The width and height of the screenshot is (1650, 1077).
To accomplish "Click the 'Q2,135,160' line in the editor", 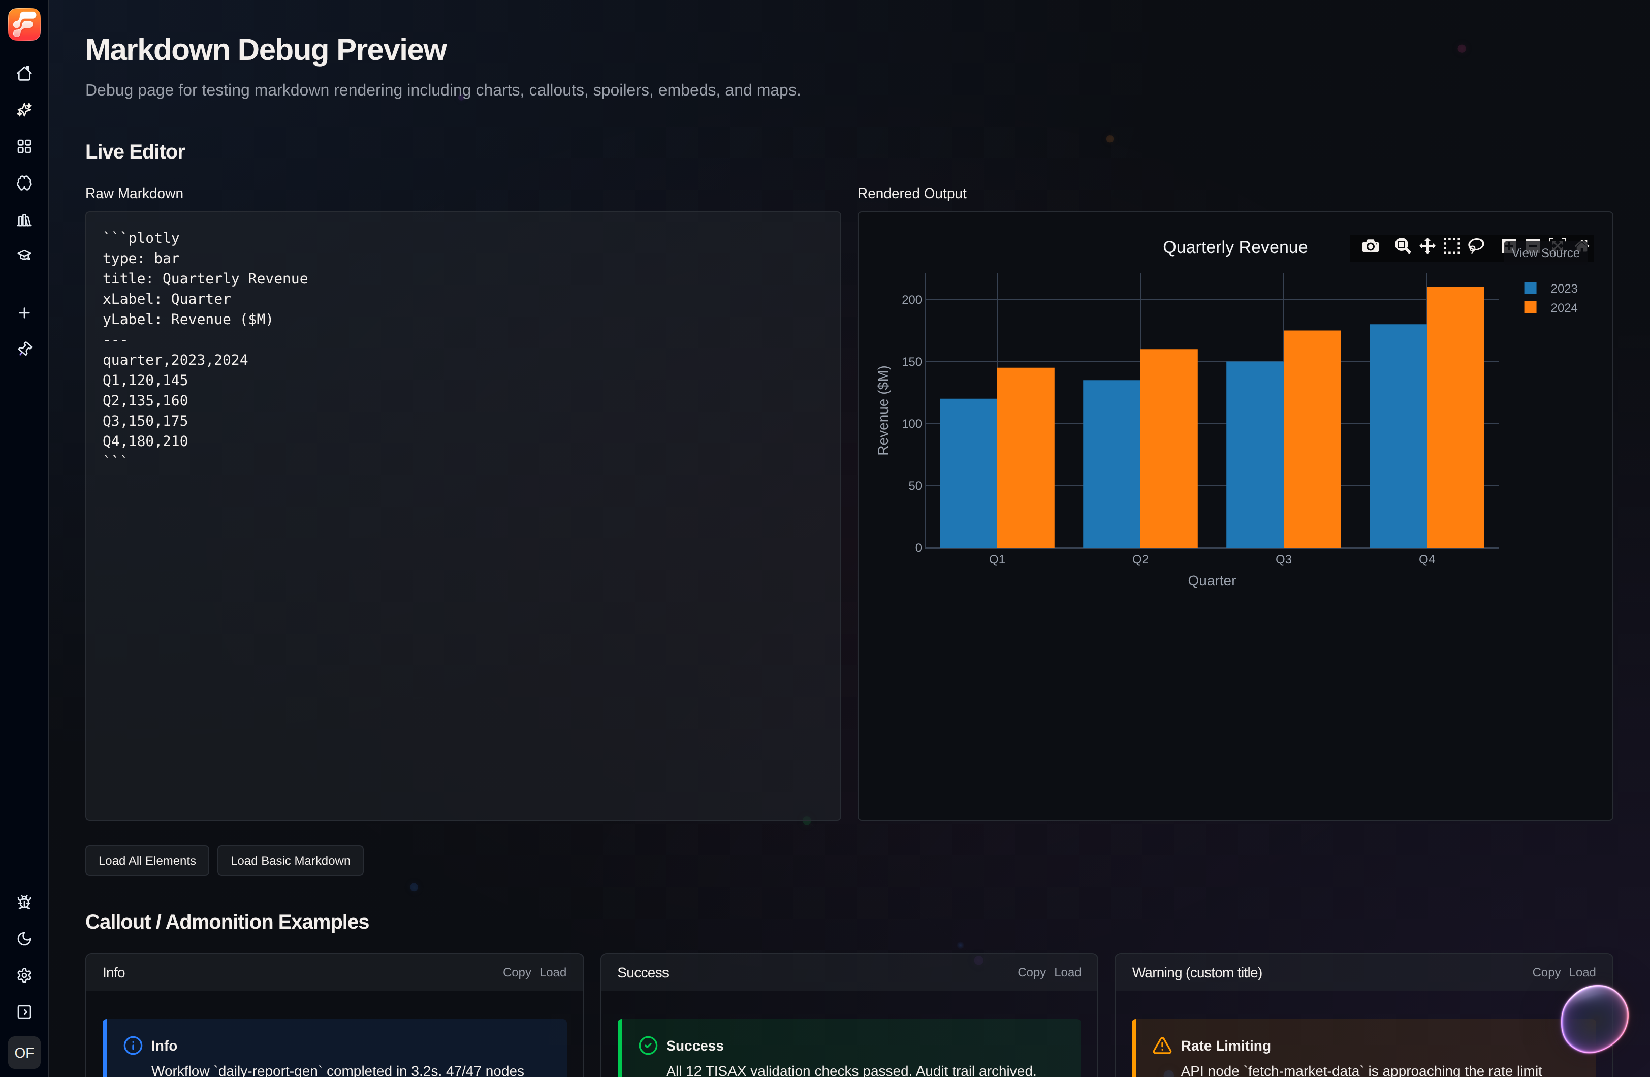I will [x=146, y=401].
